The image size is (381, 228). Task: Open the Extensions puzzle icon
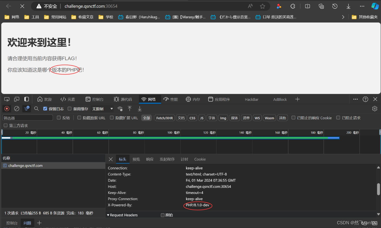[293, 6]
